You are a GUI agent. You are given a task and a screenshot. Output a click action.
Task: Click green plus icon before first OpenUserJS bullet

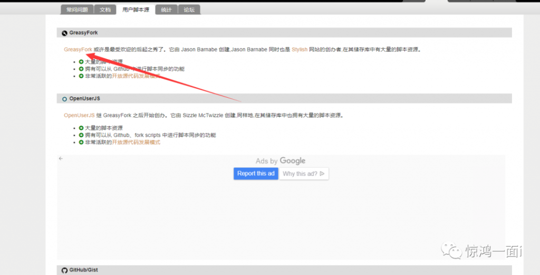coord(81,128)
